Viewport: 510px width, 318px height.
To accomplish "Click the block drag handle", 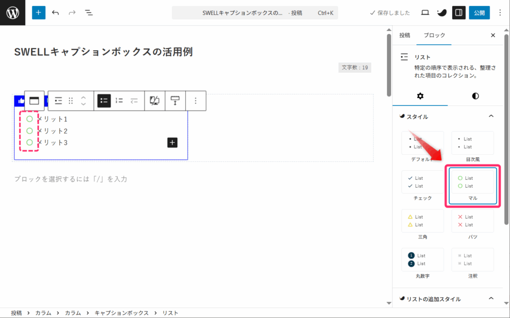I will tap(71, 101).
